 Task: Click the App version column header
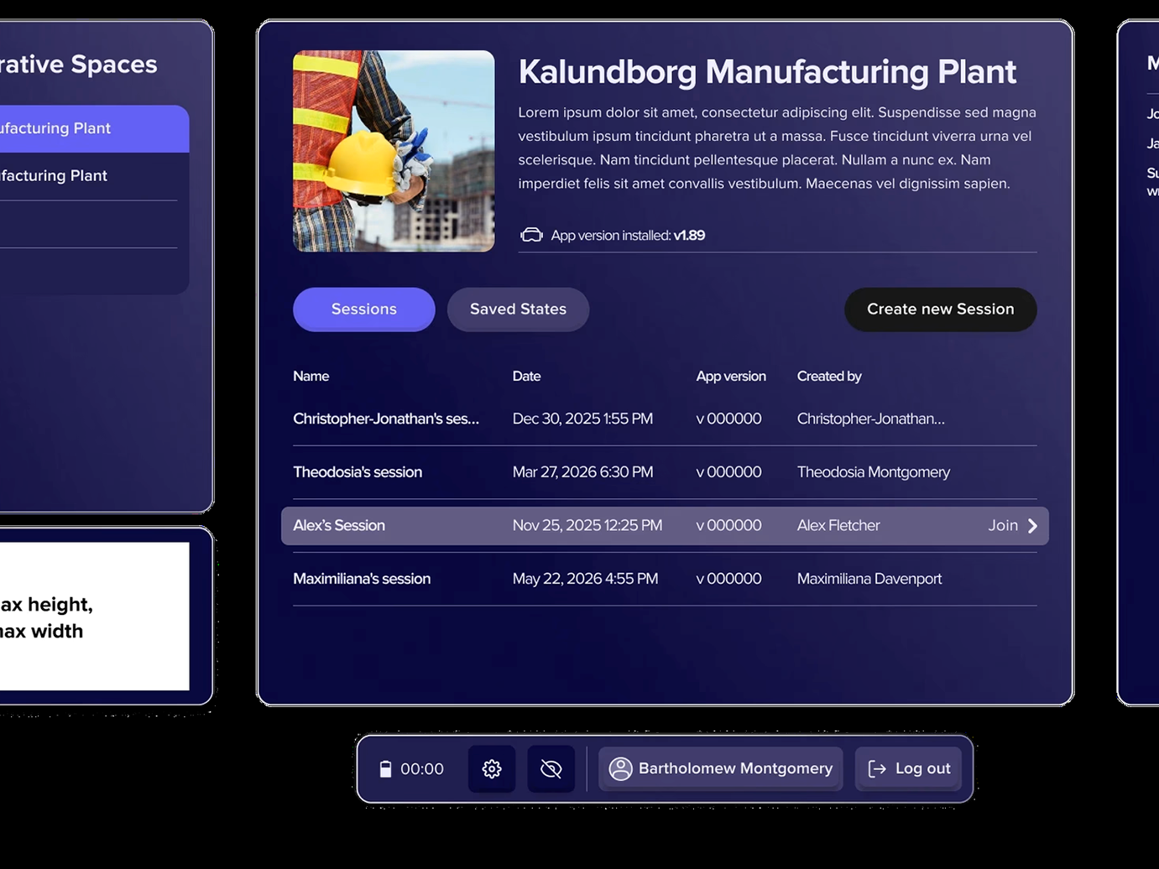pos(731,376)
